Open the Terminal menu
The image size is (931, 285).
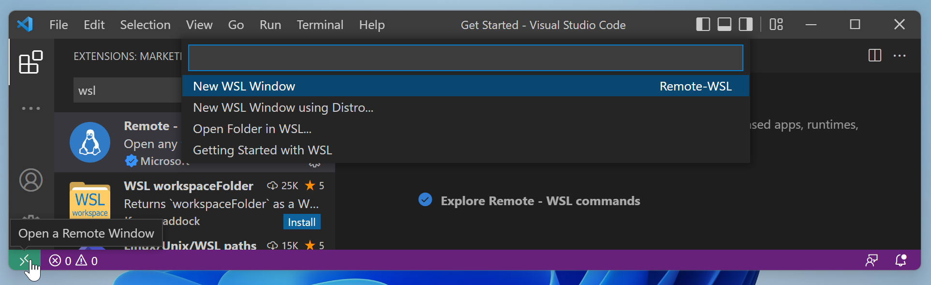pyautogui.click(x=320, y=25)
